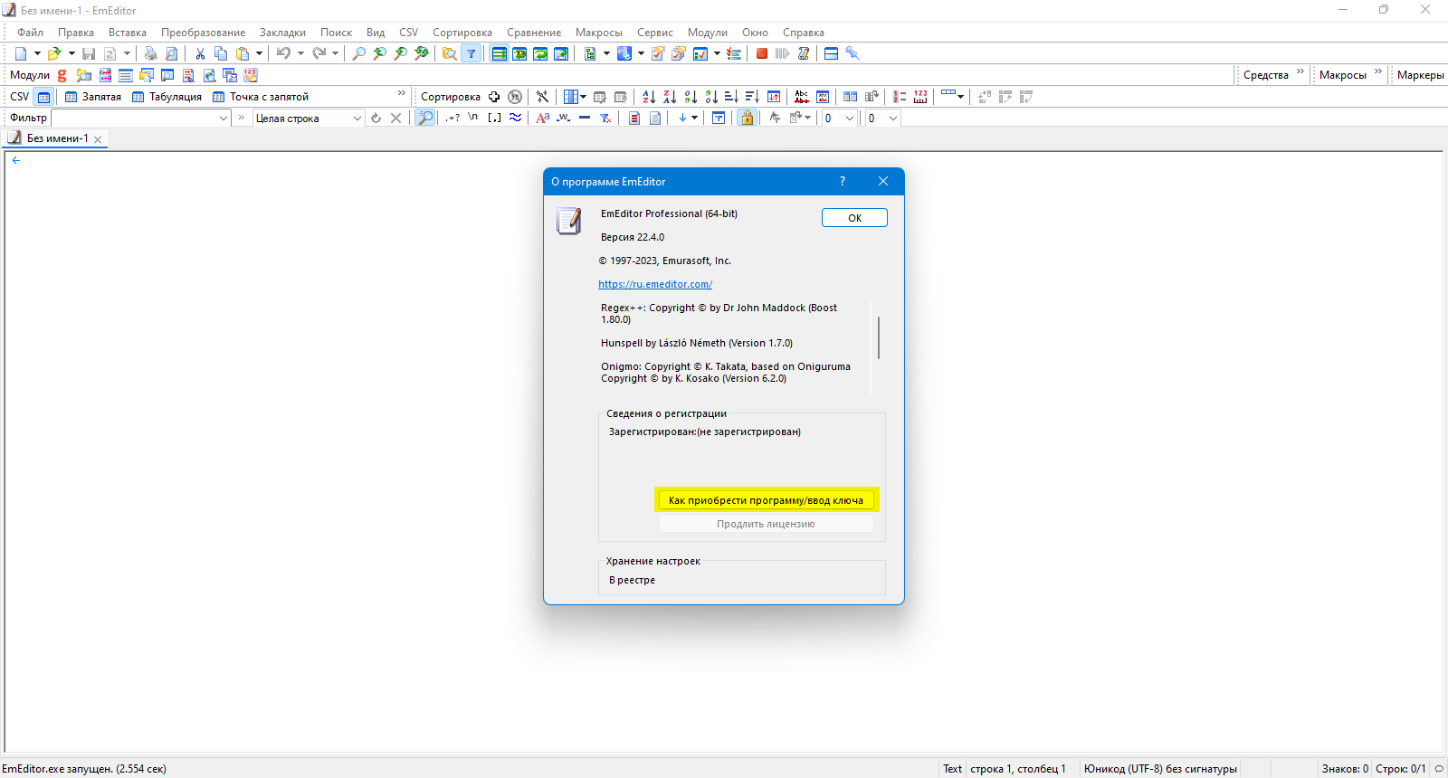This screenshot has height=778, width=1448.
Task: Click the sort A to Z icon
Action: coord(648,97)
